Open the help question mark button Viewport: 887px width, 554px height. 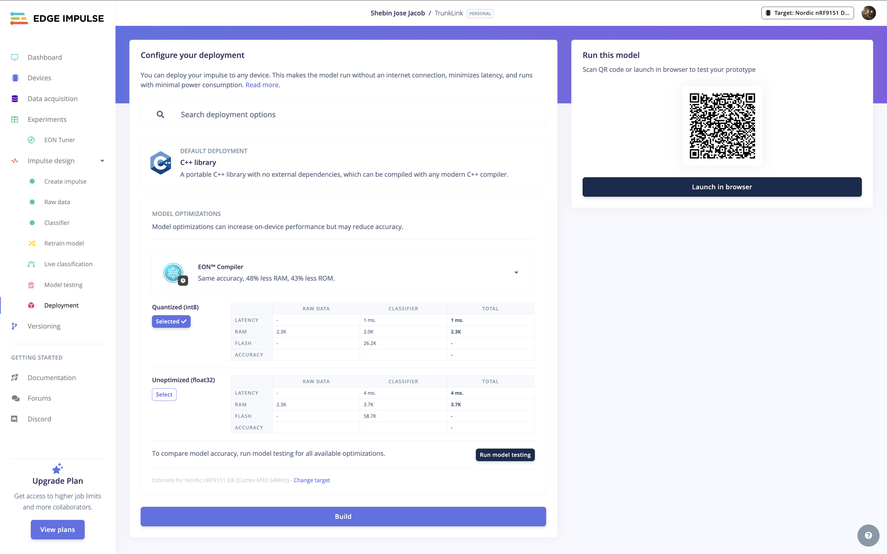(868, 535)
